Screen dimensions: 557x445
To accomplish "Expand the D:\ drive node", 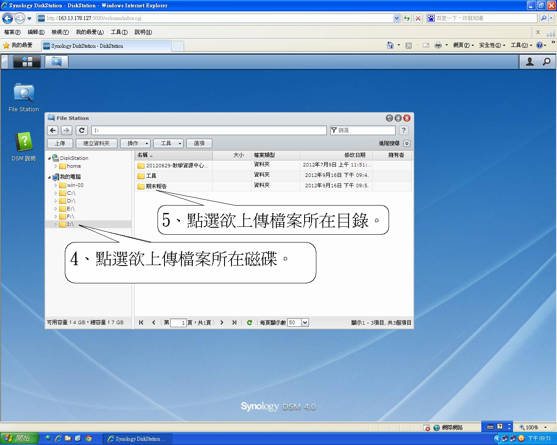I will click(x=56, y=201).
